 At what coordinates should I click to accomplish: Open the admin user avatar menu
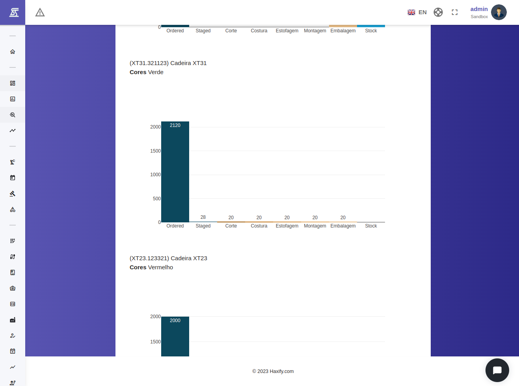pyautogui.click(x=499, y=12)
